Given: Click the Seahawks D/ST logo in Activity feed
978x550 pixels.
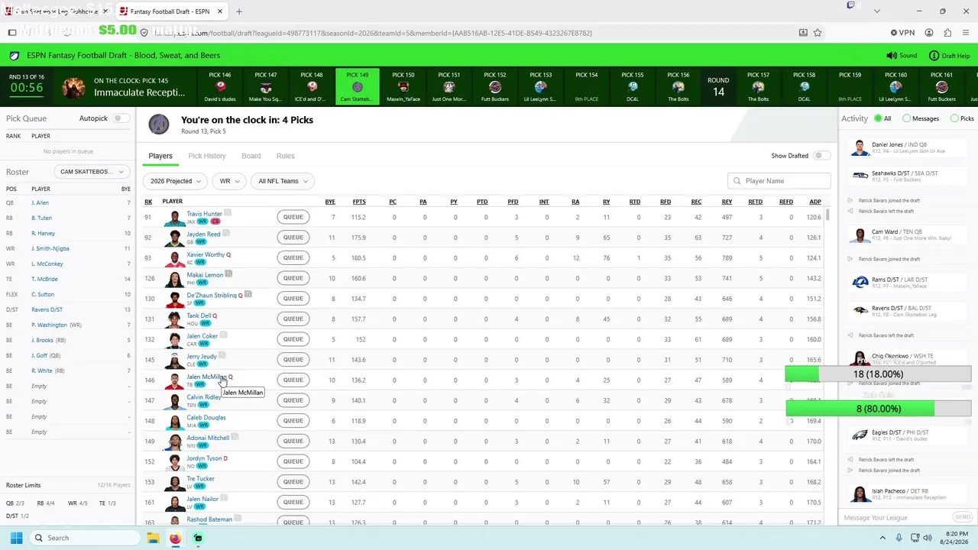Looking at the screenshot, I should click(x=860, y=176).
